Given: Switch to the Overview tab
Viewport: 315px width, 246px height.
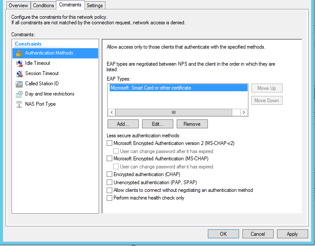Looking at the screenshot, I should (18, 6).
